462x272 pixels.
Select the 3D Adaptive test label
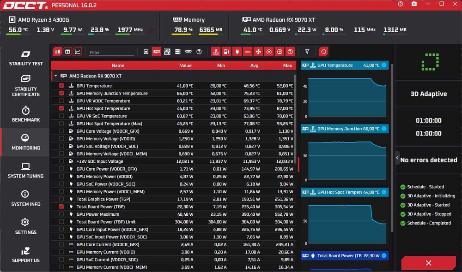(428, 94)
